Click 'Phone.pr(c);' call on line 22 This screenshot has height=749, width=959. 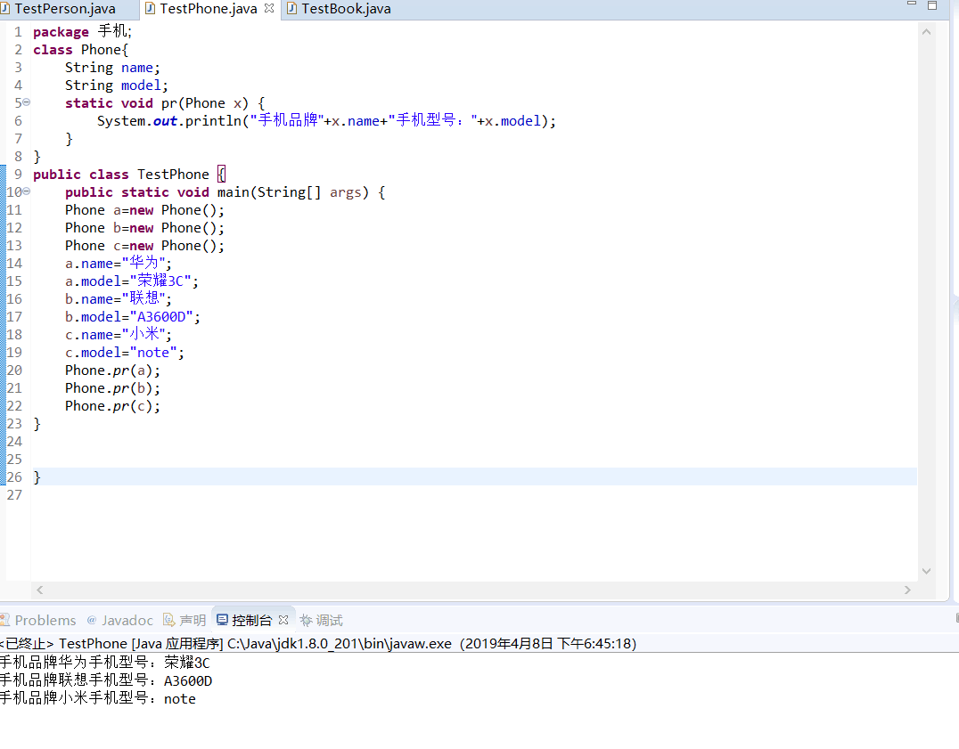tap(112, 405)
